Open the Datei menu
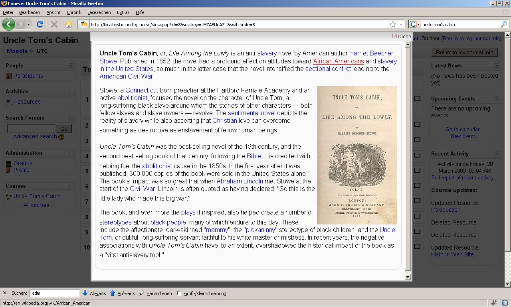 click(x=8, y=12)
